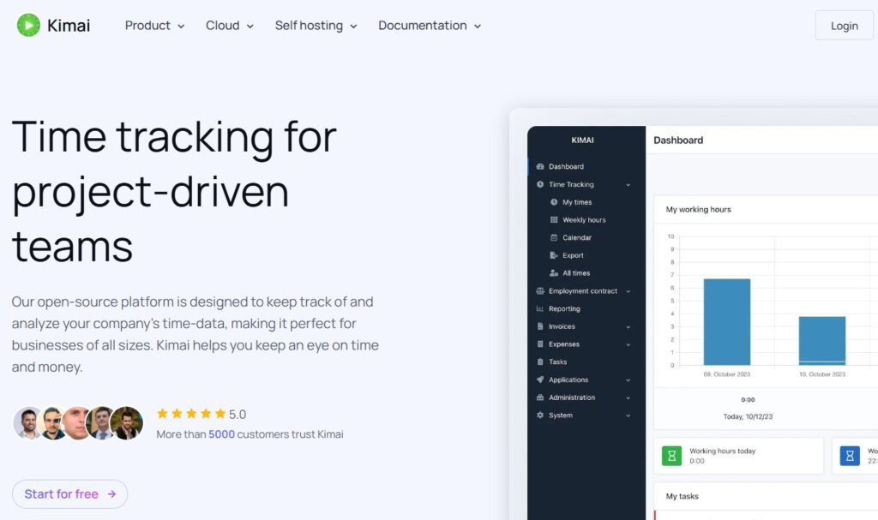Expand the Self hosting menu
878x520 pixels.
[316, 26]
